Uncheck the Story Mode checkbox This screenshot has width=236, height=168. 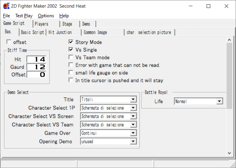coord(71,42)
